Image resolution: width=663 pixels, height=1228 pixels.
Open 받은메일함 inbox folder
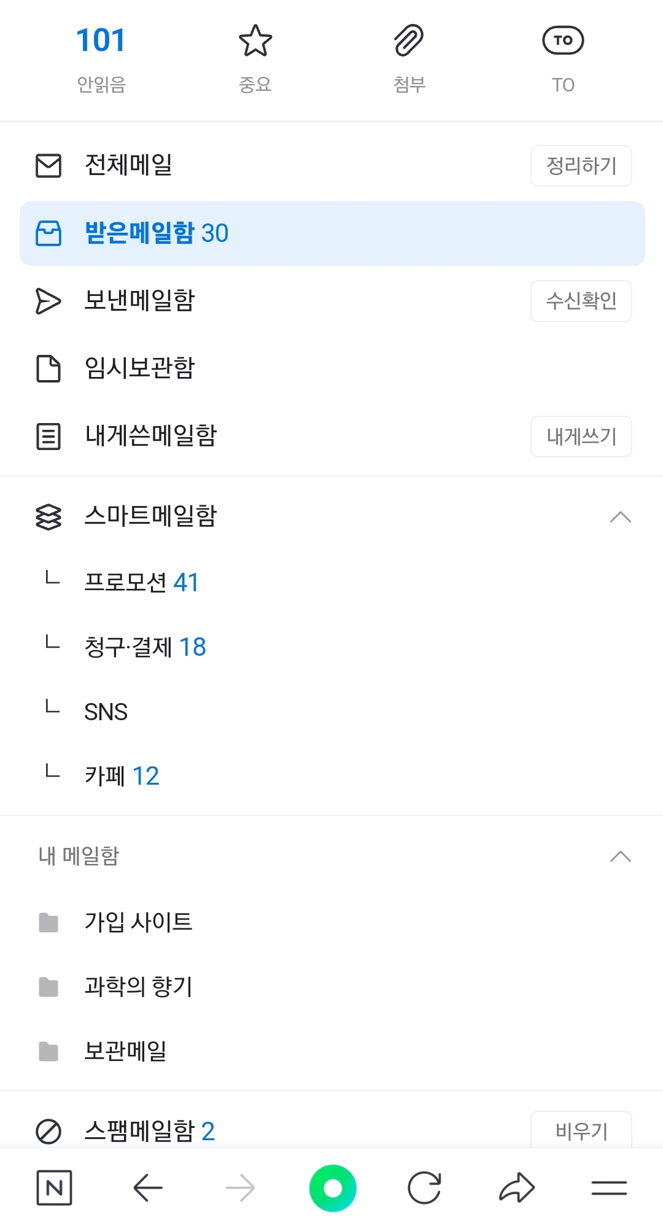click(157, 233)
